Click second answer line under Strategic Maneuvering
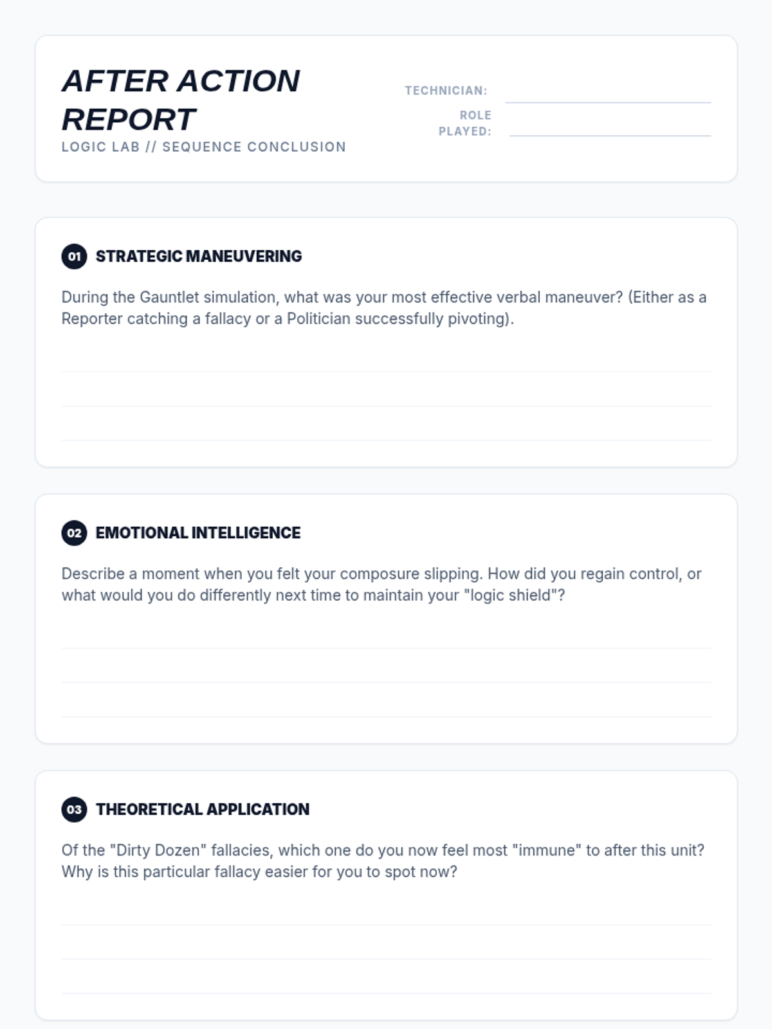 tap(386, 394)
